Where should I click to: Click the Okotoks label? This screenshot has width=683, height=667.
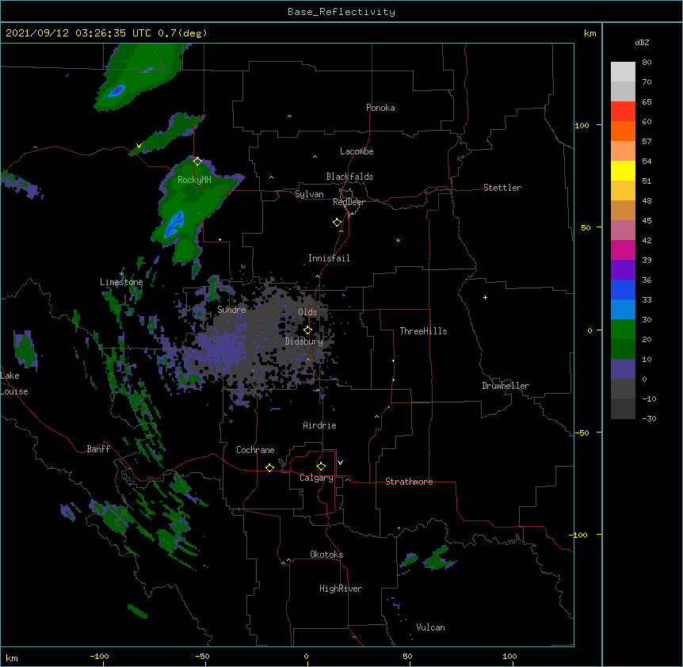point(326,555)
